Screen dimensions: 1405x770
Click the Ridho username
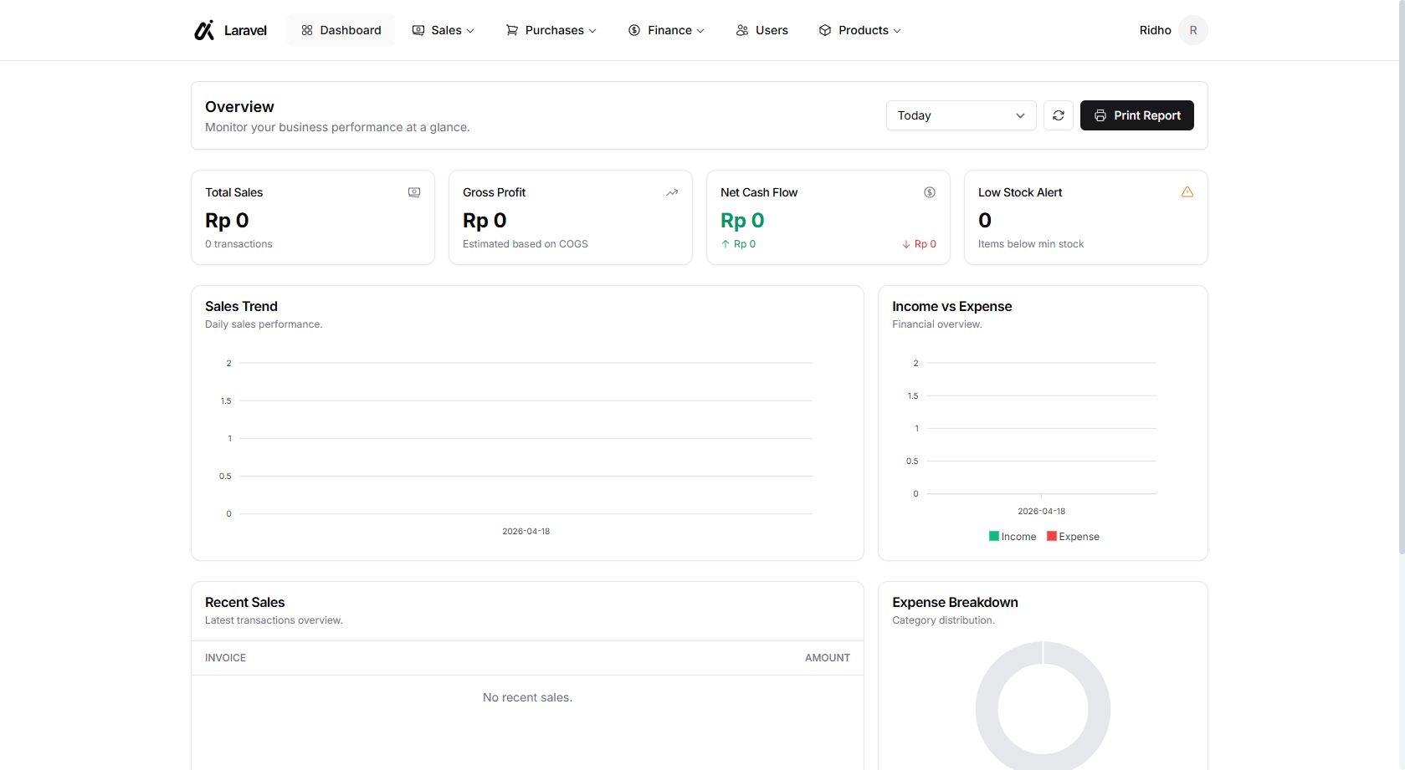1155,30
